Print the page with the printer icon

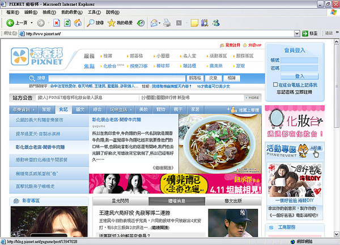(167, 23)
